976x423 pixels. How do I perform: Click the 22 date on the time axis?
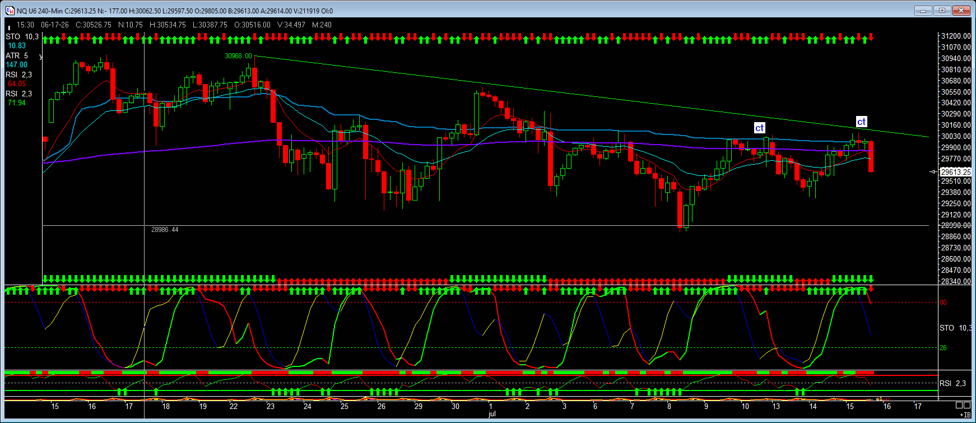click(x=234, y=406)
